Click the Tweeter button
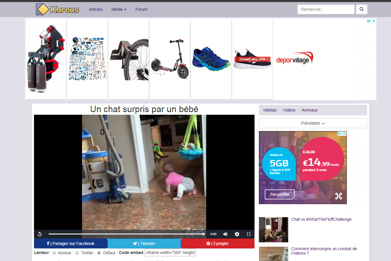Screen dimensions: 391x261 coord(144,243)
